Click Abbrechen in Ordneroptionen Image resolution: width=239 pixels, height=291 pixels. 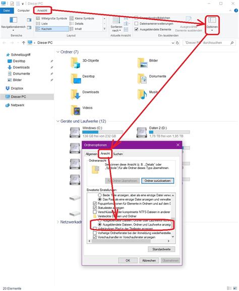pos(149,261)
